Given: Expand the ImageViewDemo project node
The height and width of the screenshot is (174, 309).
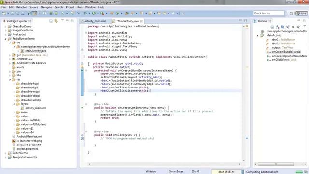Looking at the screenshot, I should [x=5, y=30].
